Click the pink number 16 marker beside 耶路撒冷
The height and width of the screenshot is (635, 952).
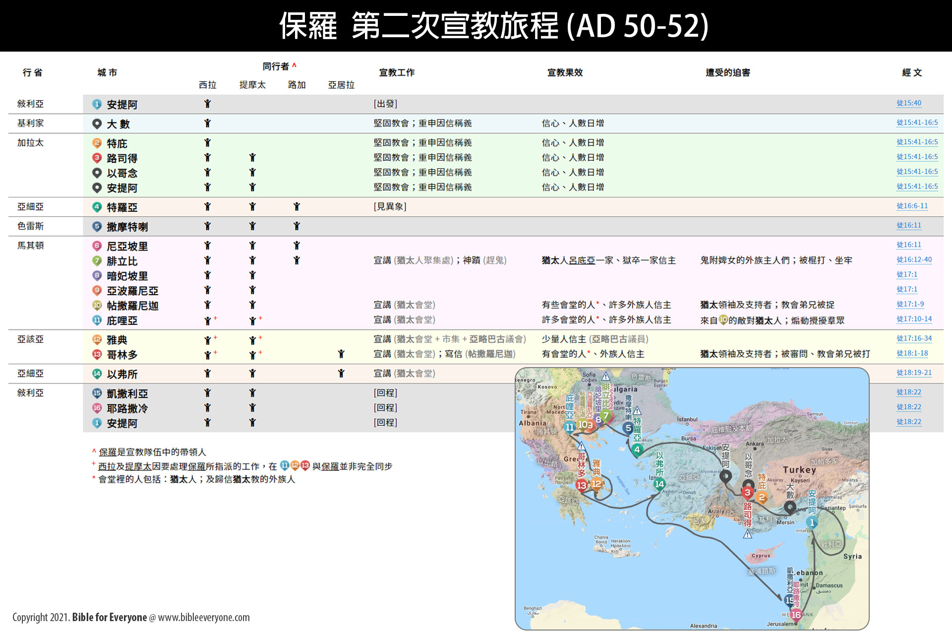(x=97, y=408)
